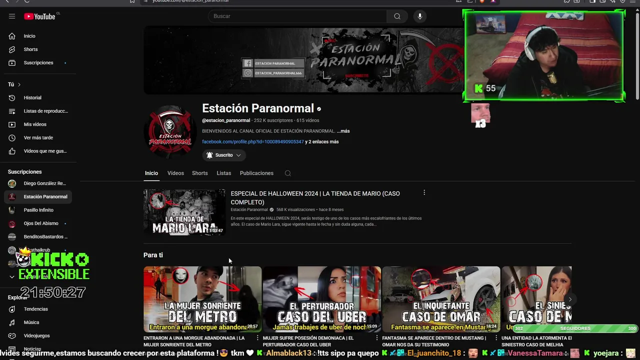This screenshot has height=360, width=640.
Task: Click Estación Paranormal channel avatar
Action: pos(170,132)
